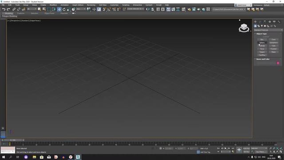
Task: Select the Lights creation category
Action: click(262, 26)
